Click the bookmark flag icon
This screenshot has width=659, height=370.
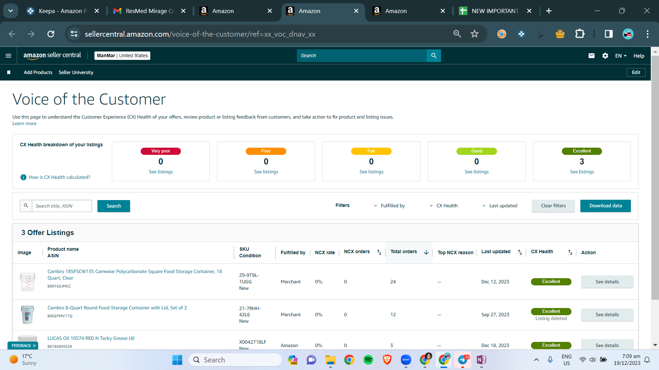click(9, 72)
